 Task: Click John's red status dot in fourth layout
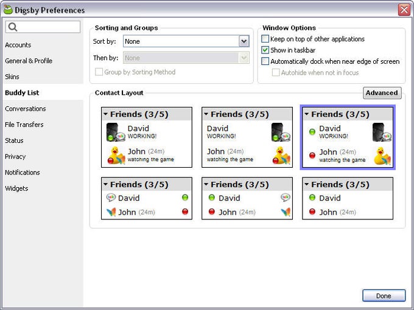point(185,211)
